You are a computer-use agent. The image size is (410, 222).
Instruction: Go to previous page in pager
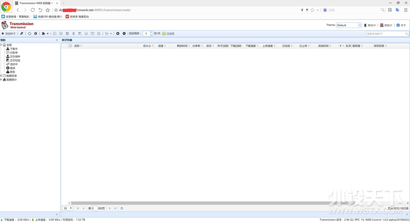[83, 209]
